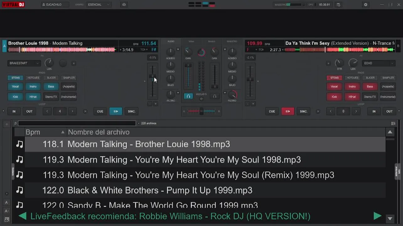Set deck A loop IN point

14,111
